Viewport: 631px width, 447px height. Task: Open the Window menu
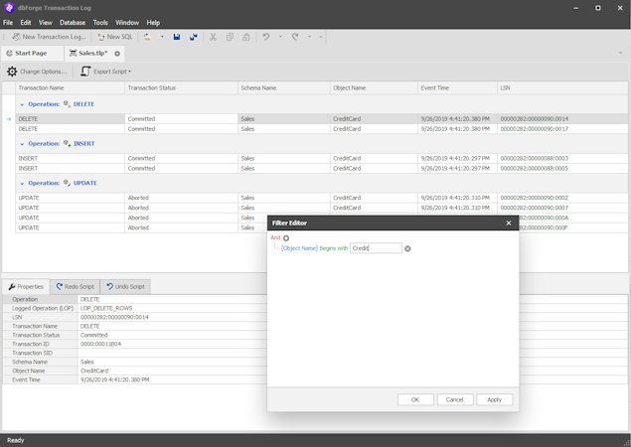pos(127,23)
